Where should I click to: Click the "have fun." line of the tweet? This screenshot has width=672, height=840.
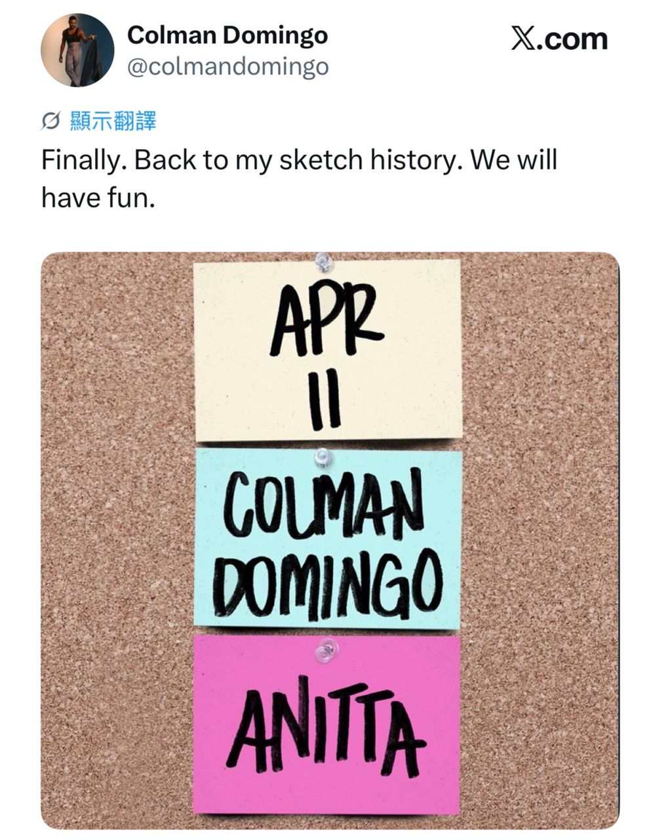click(x=98, y=196)
